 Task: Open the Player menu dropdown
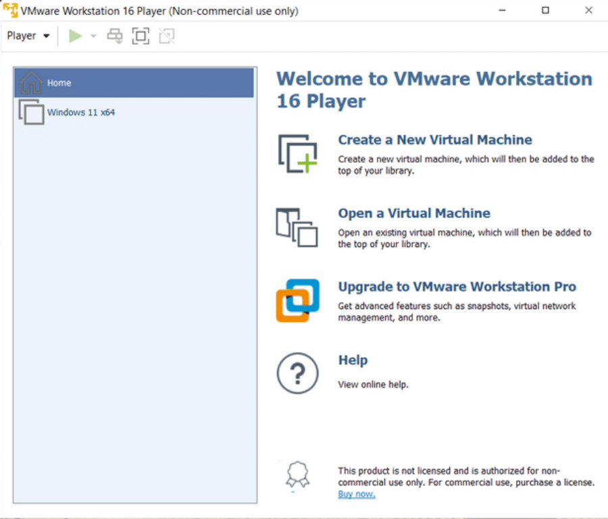pyautogui.click(x=28, y=36)
